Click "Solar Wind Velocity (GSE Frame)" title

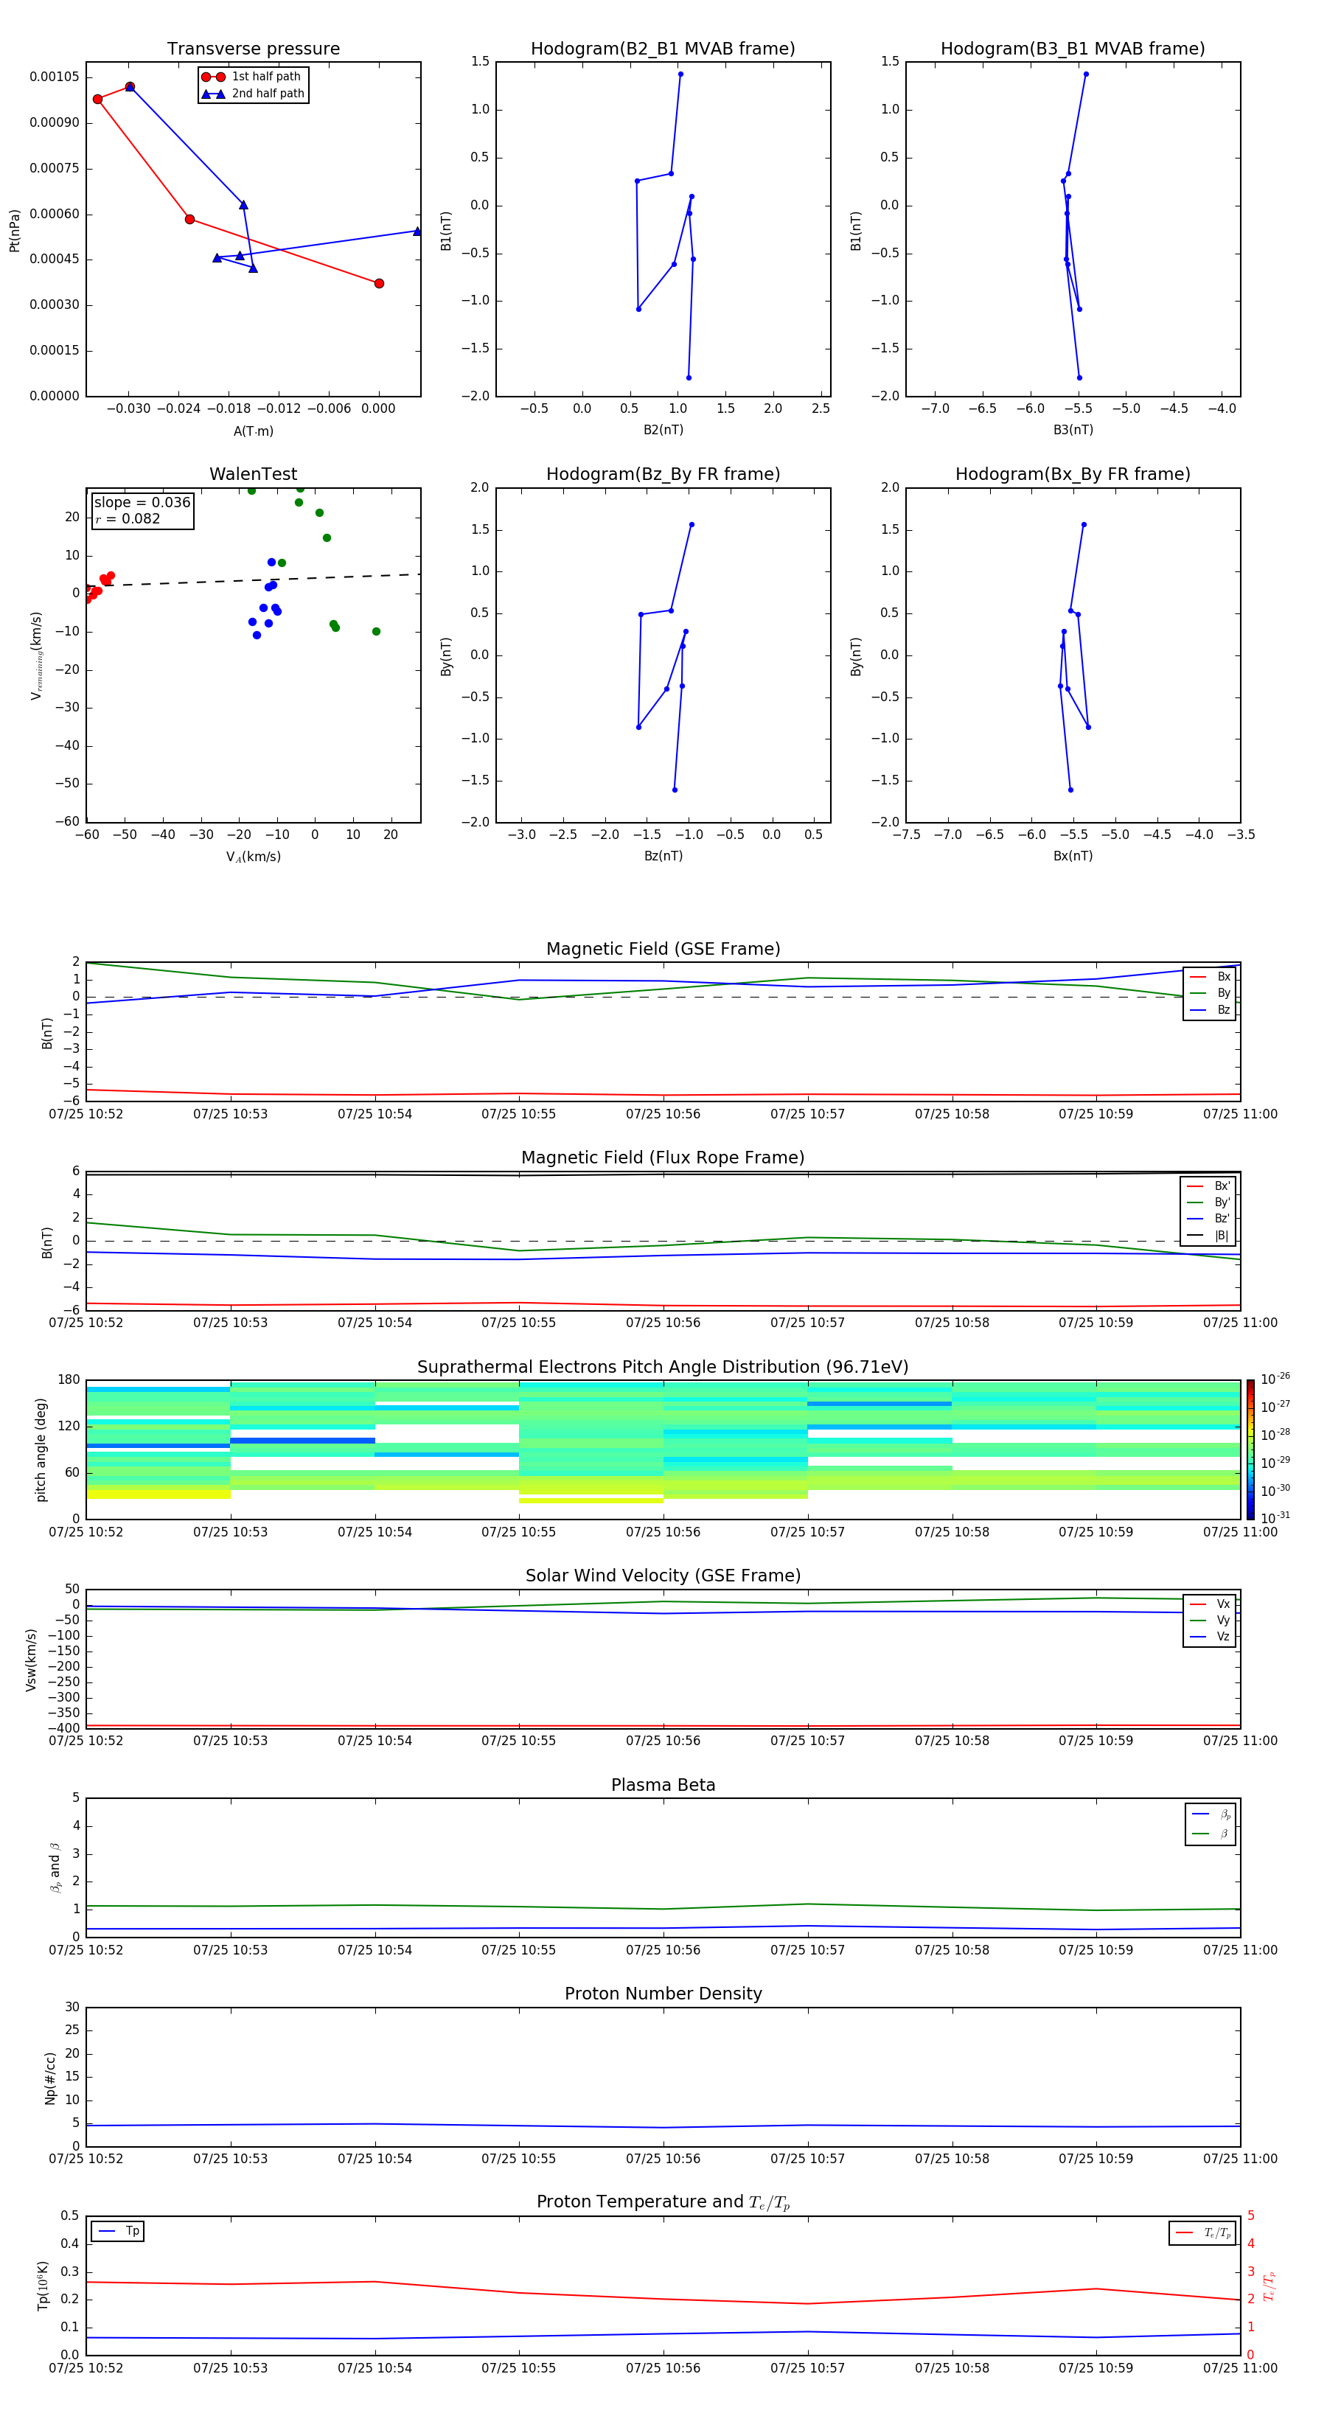(x=663, y=1576)
